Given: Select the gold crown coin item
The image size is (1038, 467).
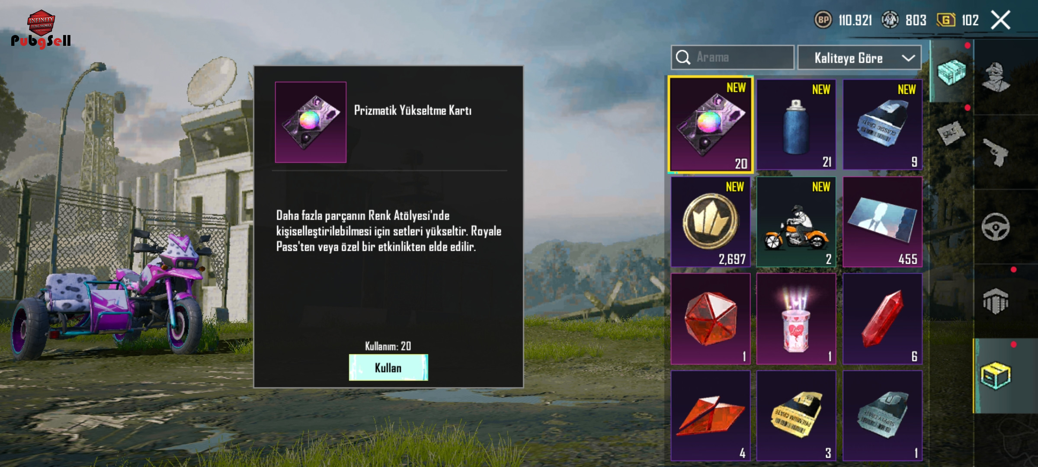Looking at the screenshot, I should click(x=711, y=222).
